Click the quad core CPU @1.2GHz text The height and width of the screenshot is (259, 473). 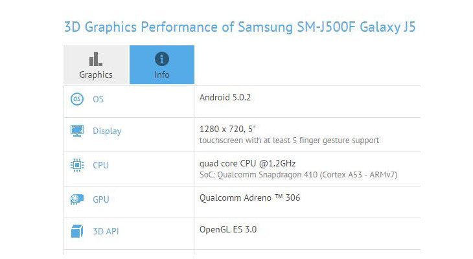tap(248, 163)
